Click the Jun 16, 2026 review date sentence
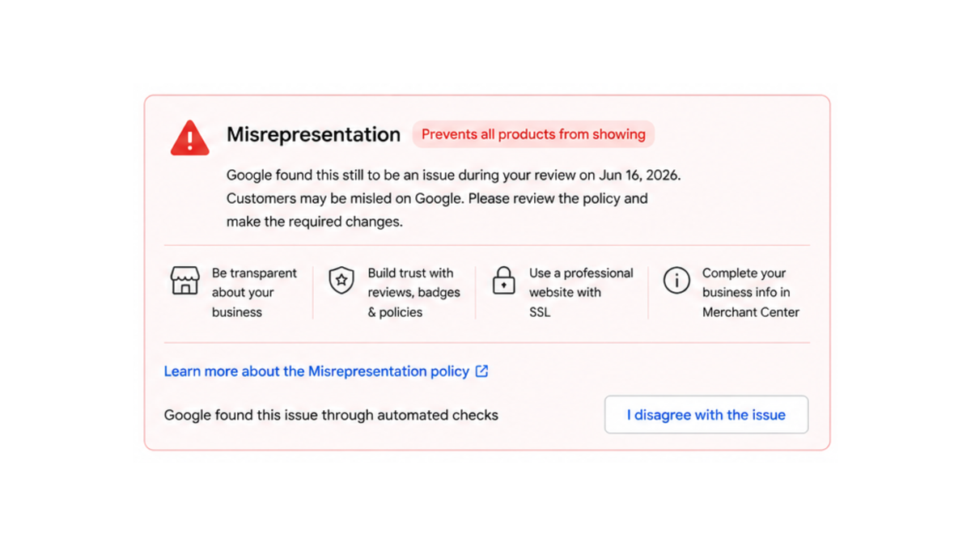The width and height of the screenshot is (971, 546). click(x=453, y=175)
